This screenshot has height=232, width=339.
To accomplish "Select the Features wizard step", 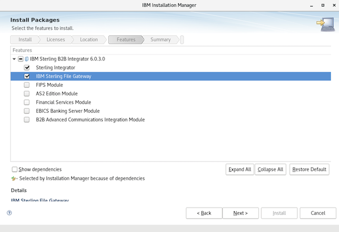I will (126, 40).
